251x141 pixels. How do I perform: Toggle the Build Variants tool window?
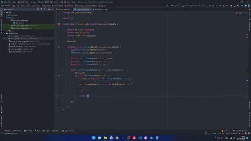coord(2,122)
